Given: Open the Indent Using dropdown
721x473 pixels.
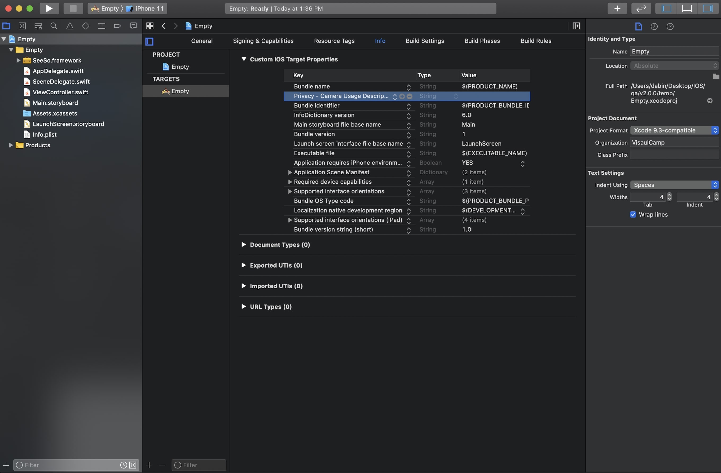Looking at the screenshot, I should 674,185.
